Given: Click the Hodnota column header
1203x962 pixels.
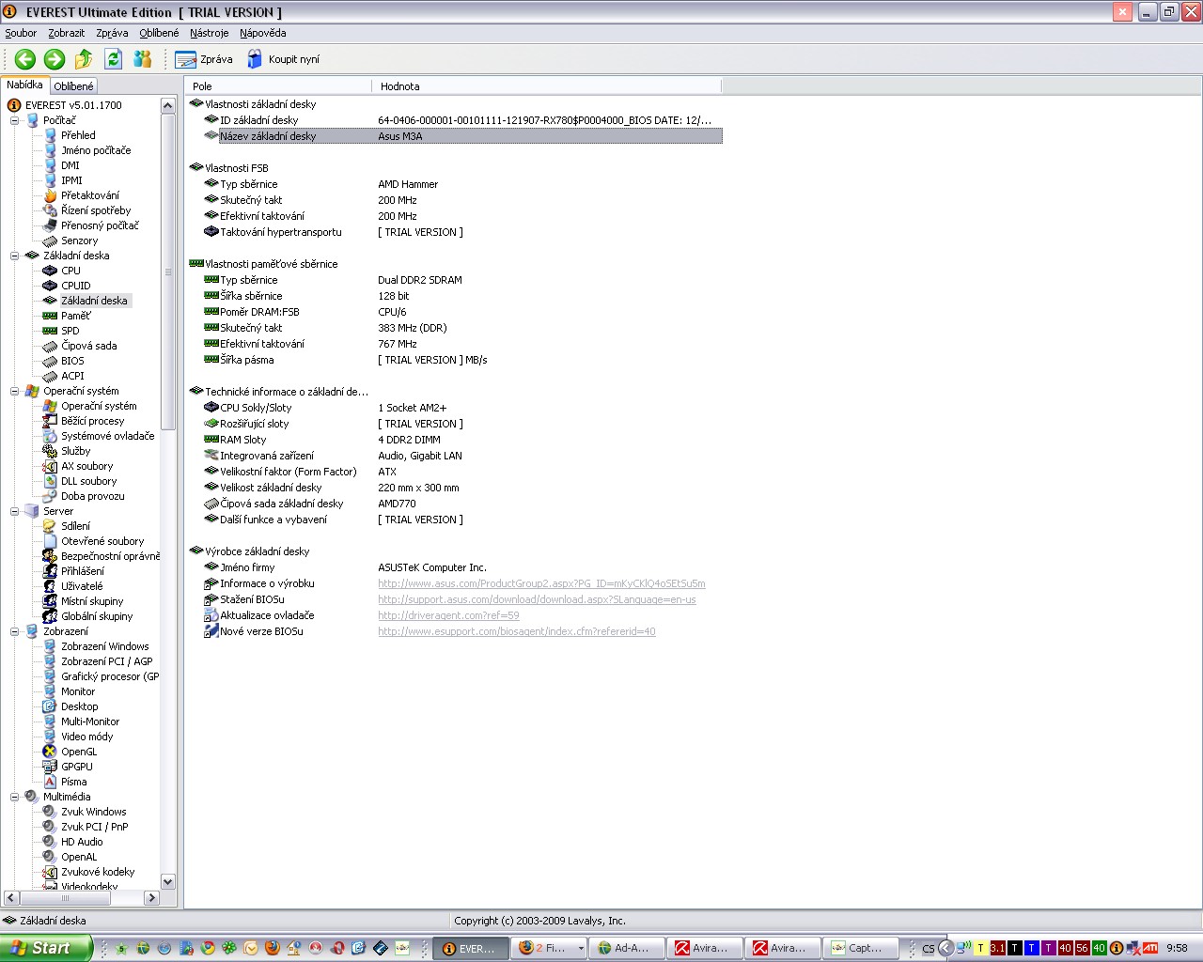Looking at the screenshot, I should [x=400, y=86].
